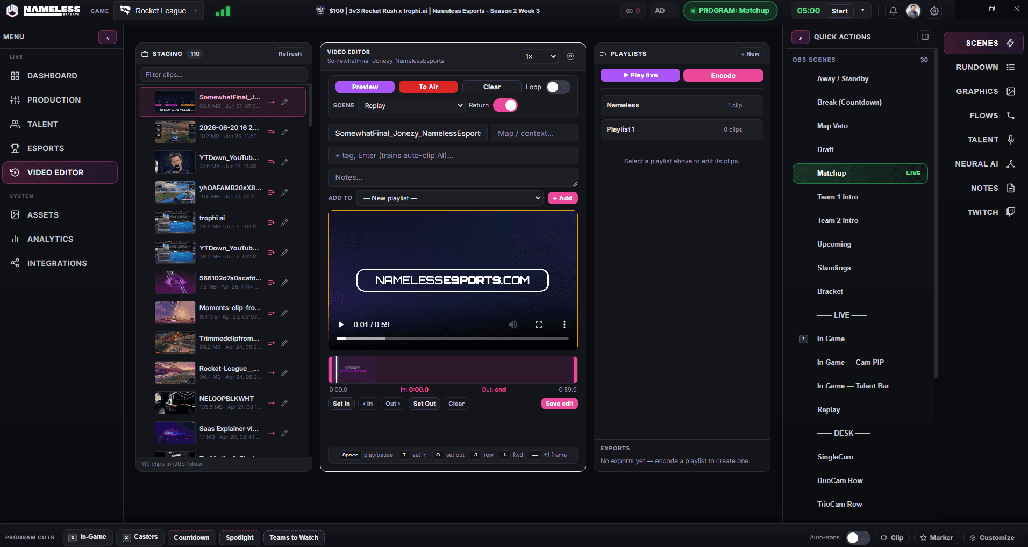Screen dimensions: 1028x547
Task: Open the Add To playlist dropdown
Action: (450, 198)
